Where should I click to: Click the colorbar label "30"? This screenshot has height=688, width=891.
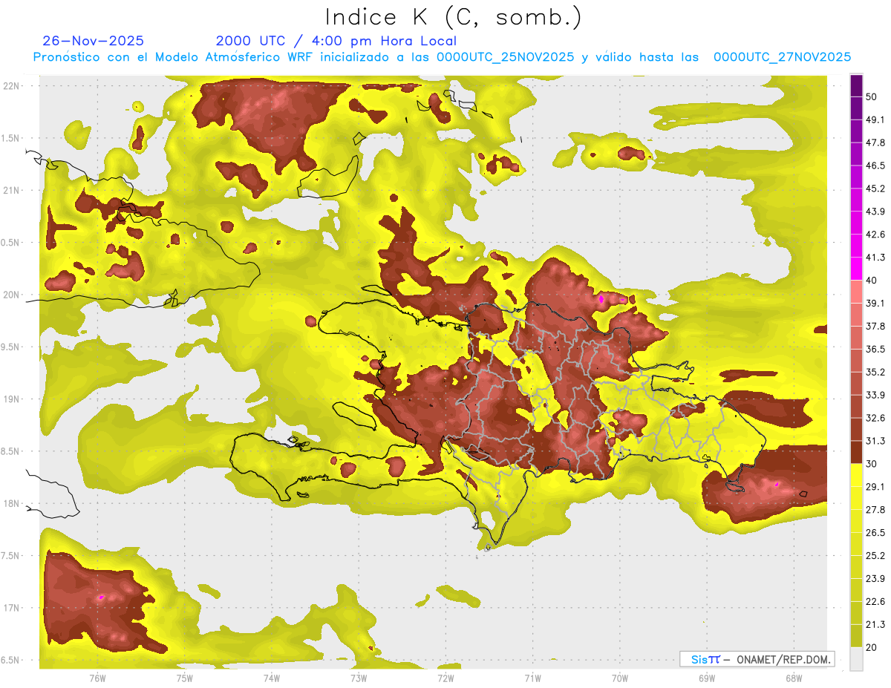pos(872,464)
